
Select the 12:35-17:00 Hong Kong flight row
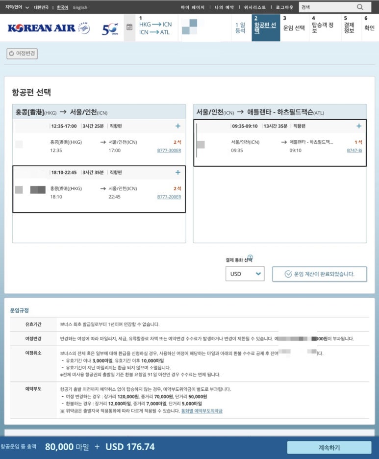[99, 142]
